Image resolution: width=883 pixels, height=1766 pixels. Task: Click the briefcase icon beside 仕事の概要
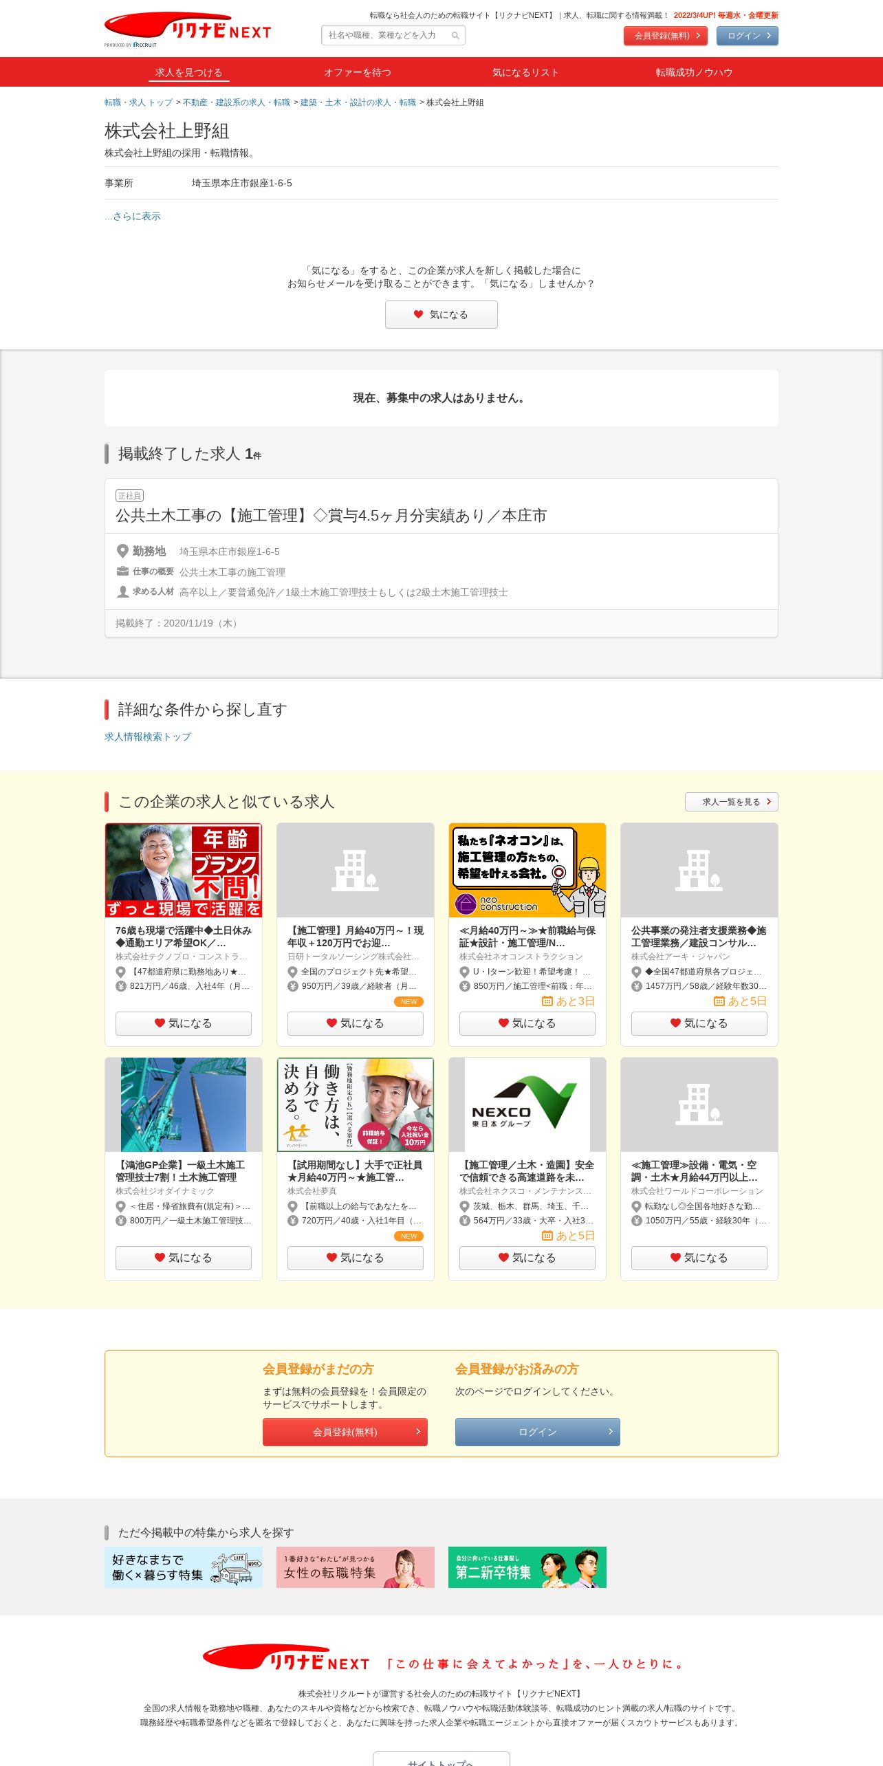pyautogui.click(x=122, y=571)
